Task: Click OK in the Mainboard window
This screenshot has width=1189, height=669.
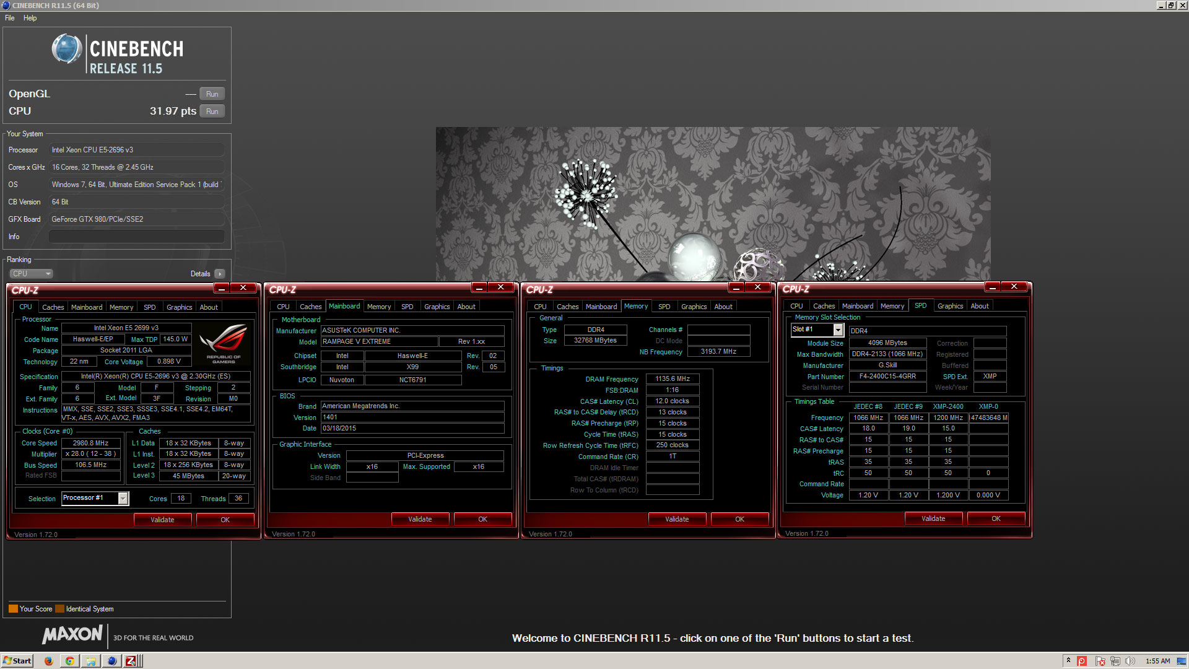Action: tap(482, 519)
